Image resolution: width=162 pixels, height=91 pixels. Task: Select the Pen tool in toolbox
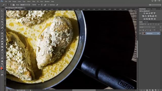coord(2,50)
